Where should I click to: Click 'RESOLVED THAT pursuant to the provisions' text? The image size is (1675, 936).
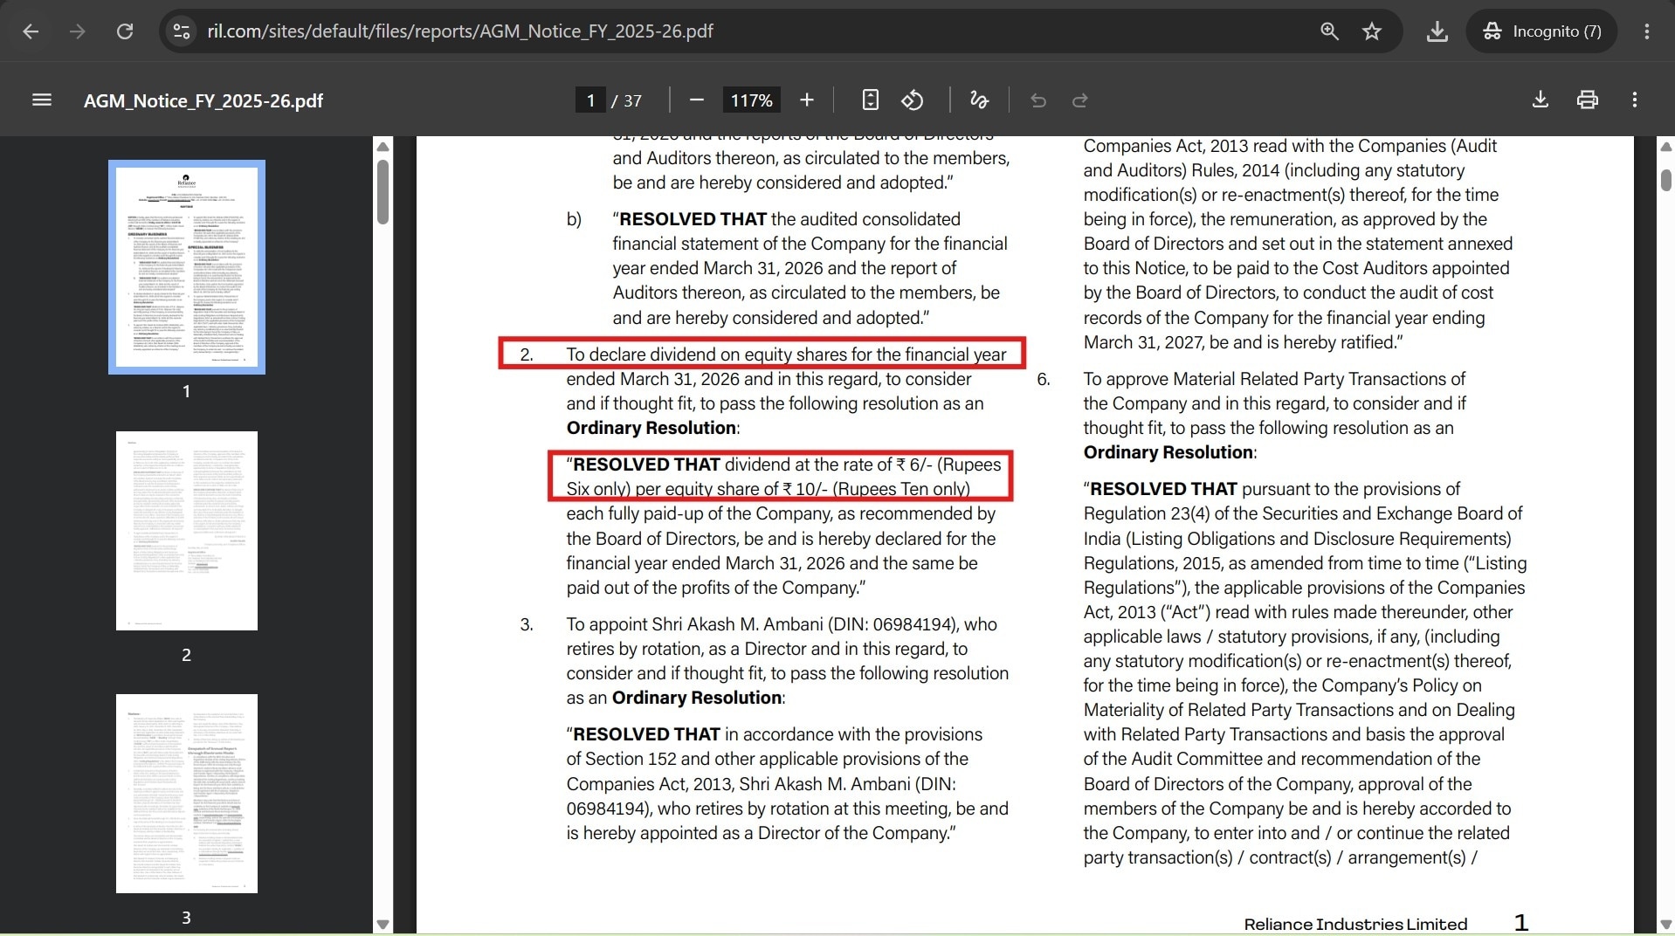pos(1272,489)
